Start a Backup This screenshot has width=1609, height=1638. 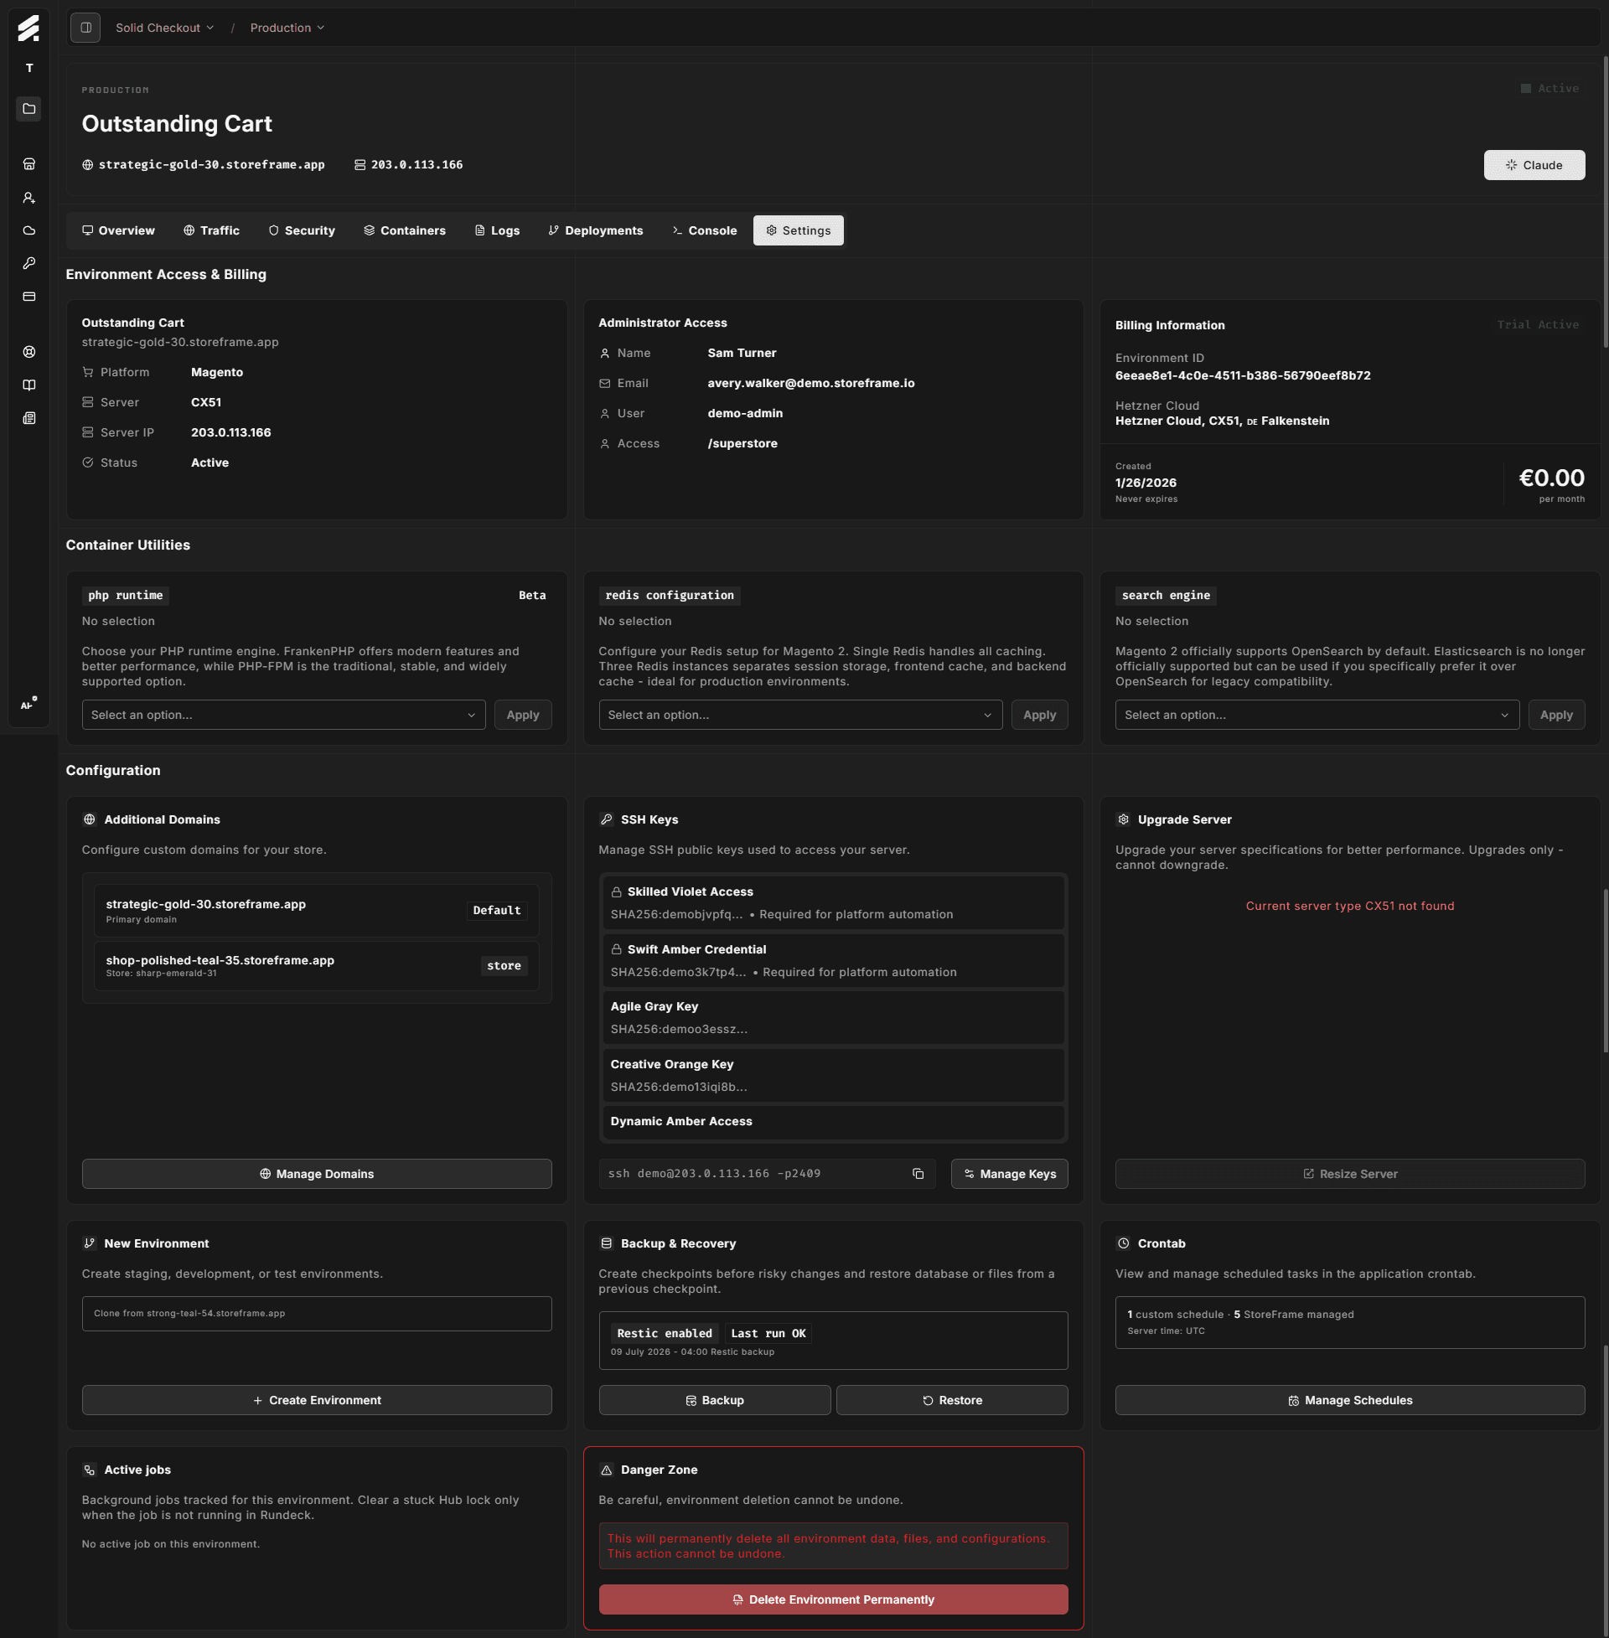pyautogui.click(x=715, y=1401)
